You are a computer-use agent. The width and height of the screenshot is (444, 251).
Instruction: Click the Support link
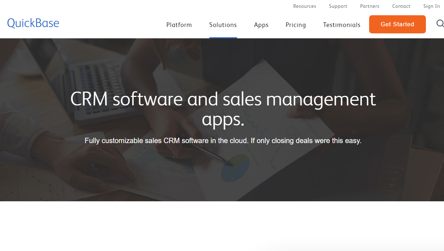pos(338,6)
